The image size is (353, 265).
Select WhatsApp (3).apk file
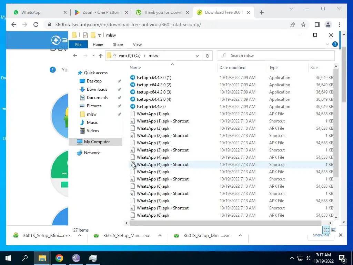pyautogui.click(x=153, y=143)
